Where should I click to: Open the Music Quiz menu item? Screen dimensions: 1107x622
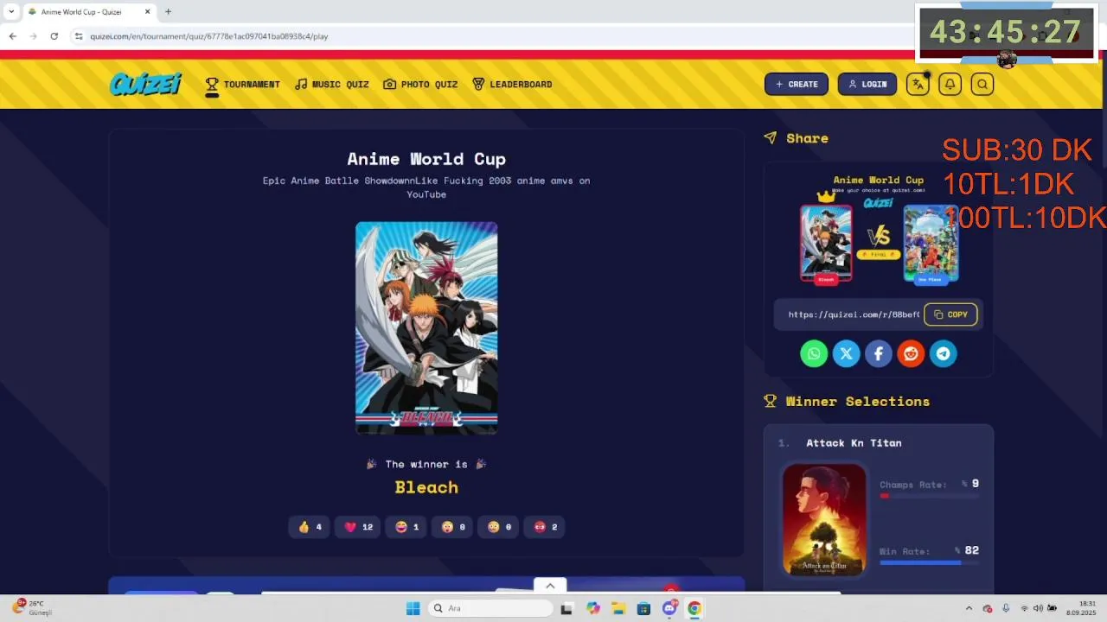click(x=332, y=84)
